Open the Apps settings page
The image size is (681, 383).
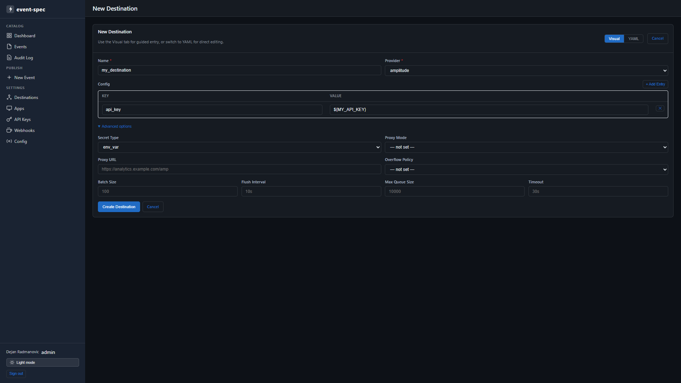coord(19,109)
